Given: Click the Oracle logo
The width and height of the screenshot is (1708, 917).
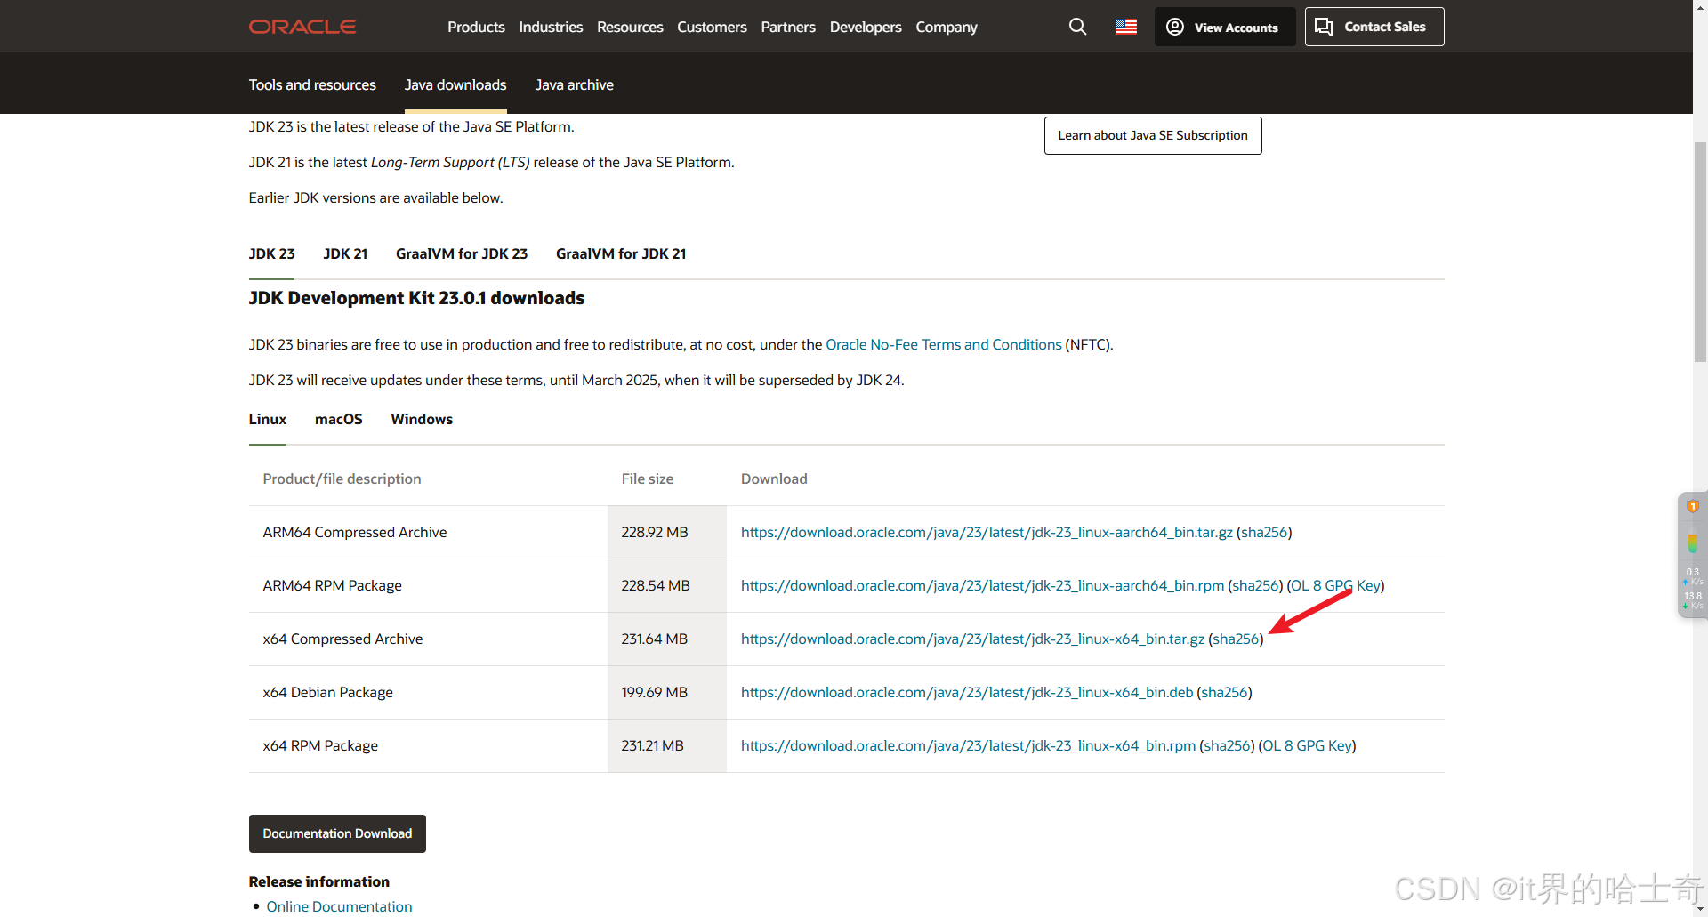Looking at the screenshot, I should tap(302, 27).
